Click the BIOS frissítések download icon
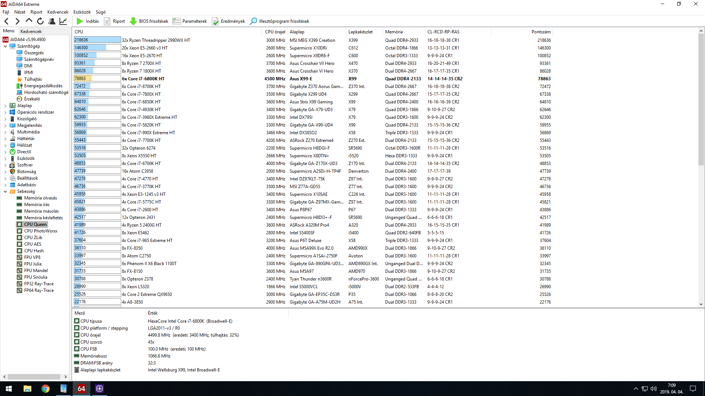The image size is (705, 396). coord(133,21)
